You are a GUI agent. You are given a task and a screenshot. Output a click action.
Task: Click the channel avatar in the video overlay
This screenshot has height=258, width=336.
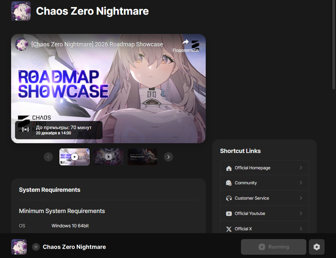click(22, 44)
